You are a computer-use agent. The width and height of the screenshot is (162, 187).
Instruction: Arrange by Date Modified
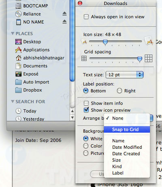tap(127, 147)
